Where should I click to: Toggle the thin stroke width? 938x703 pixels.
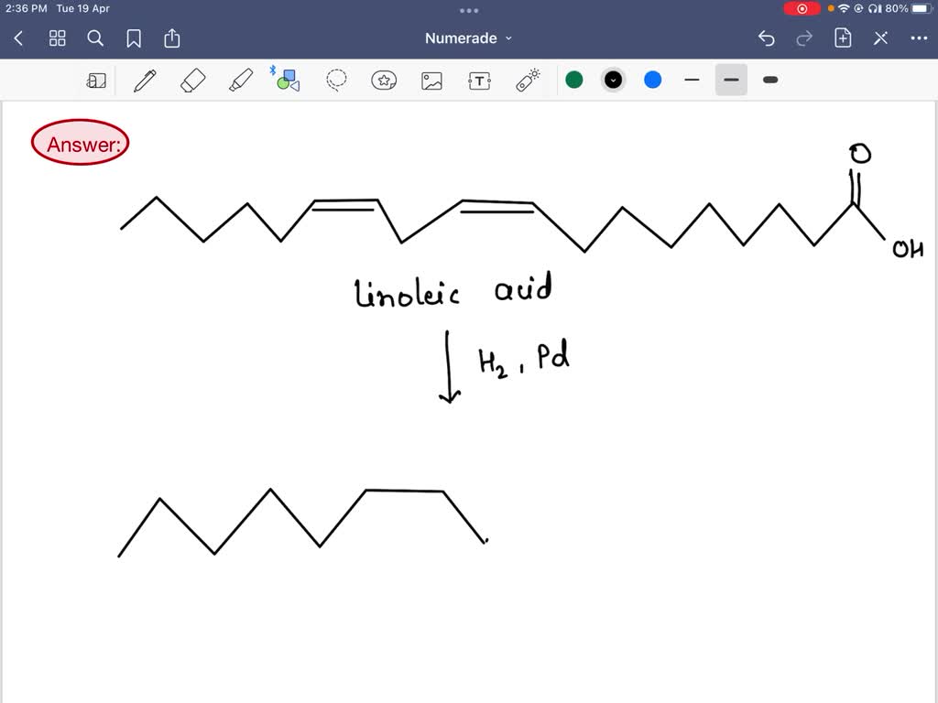click(692, 80)
